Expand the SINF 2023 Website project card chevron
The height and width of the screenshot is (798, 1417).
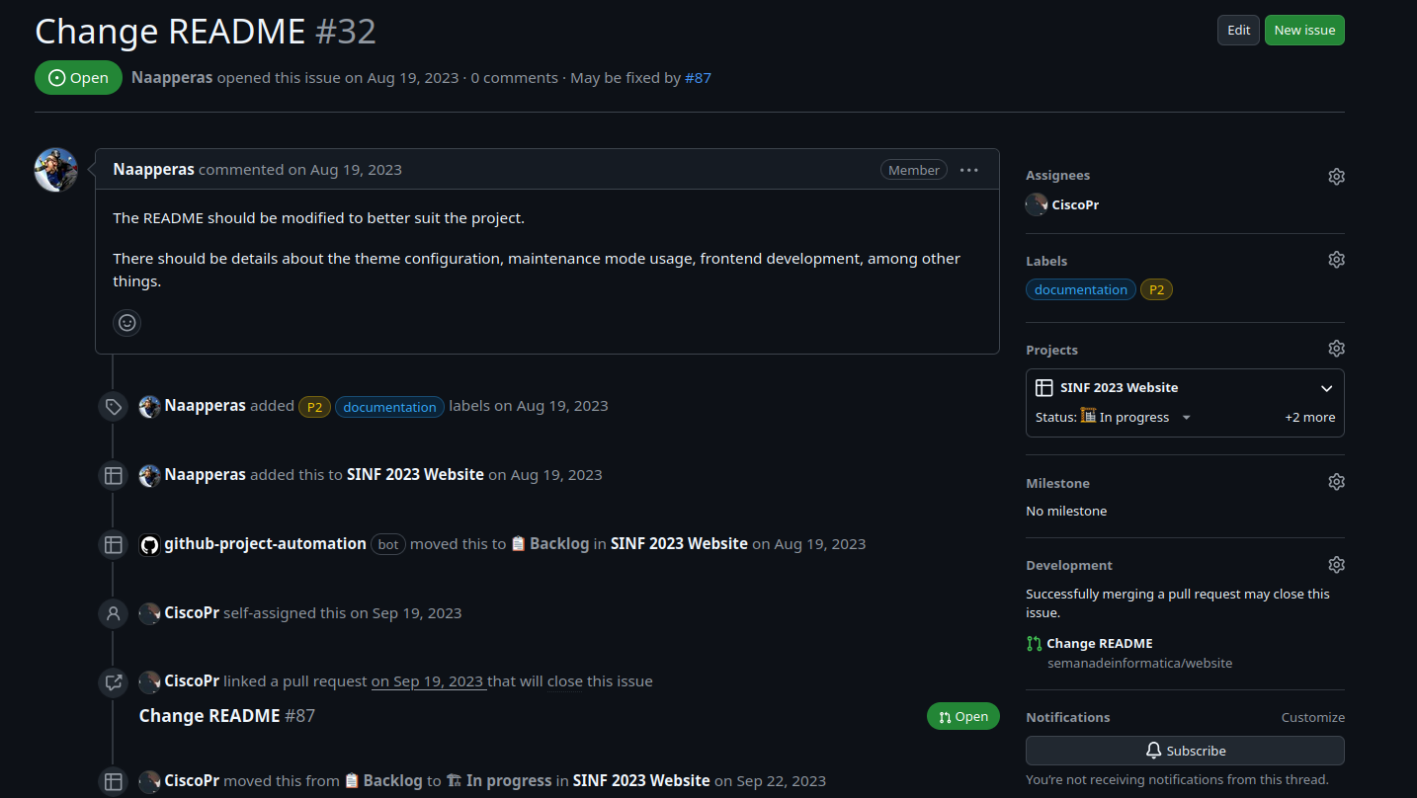[x=1327, y=388]
